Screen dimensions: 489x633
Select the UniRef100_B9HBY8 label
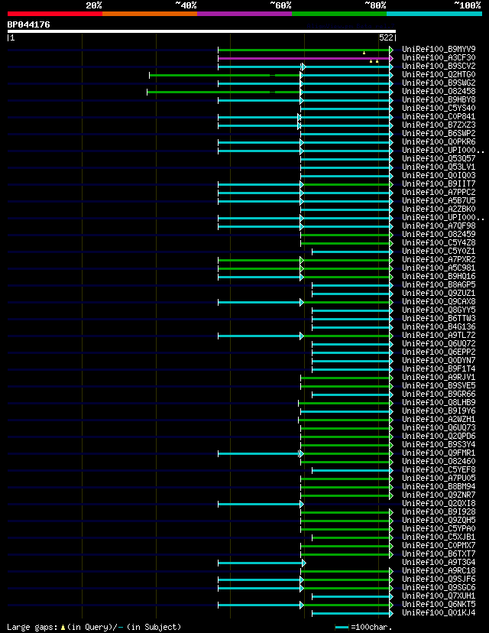[x=439, y=99]
